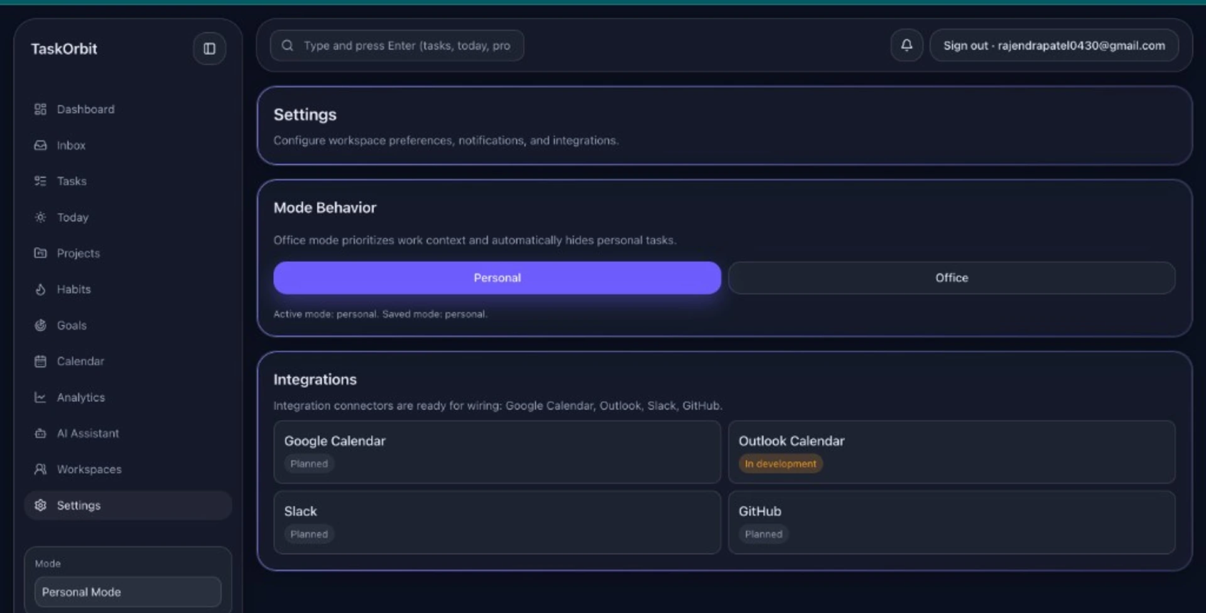
Task: Click the TaskOrbit logo text
Action: pos(64,49)
